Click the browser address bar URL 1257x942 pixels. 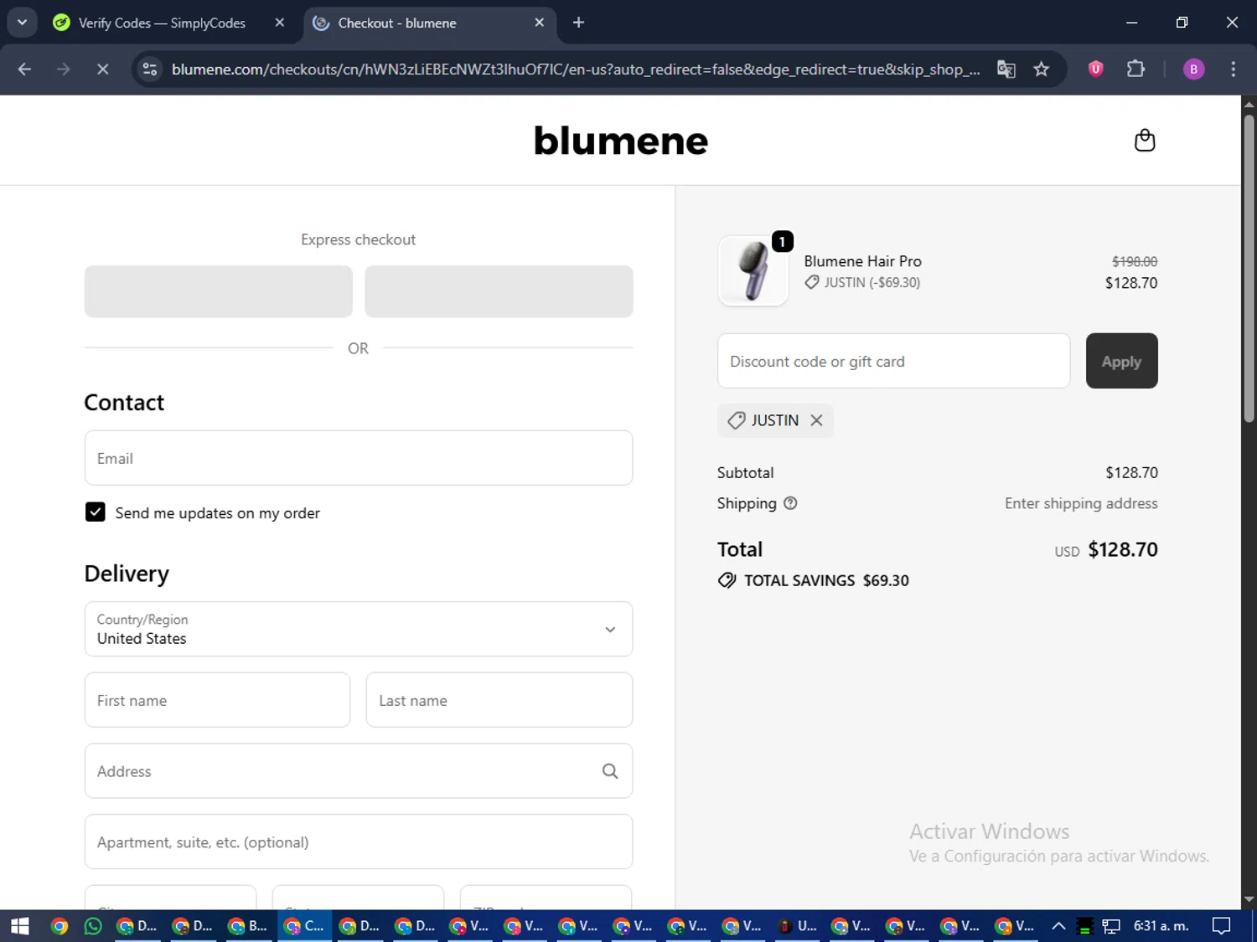(x=576, y=69)
